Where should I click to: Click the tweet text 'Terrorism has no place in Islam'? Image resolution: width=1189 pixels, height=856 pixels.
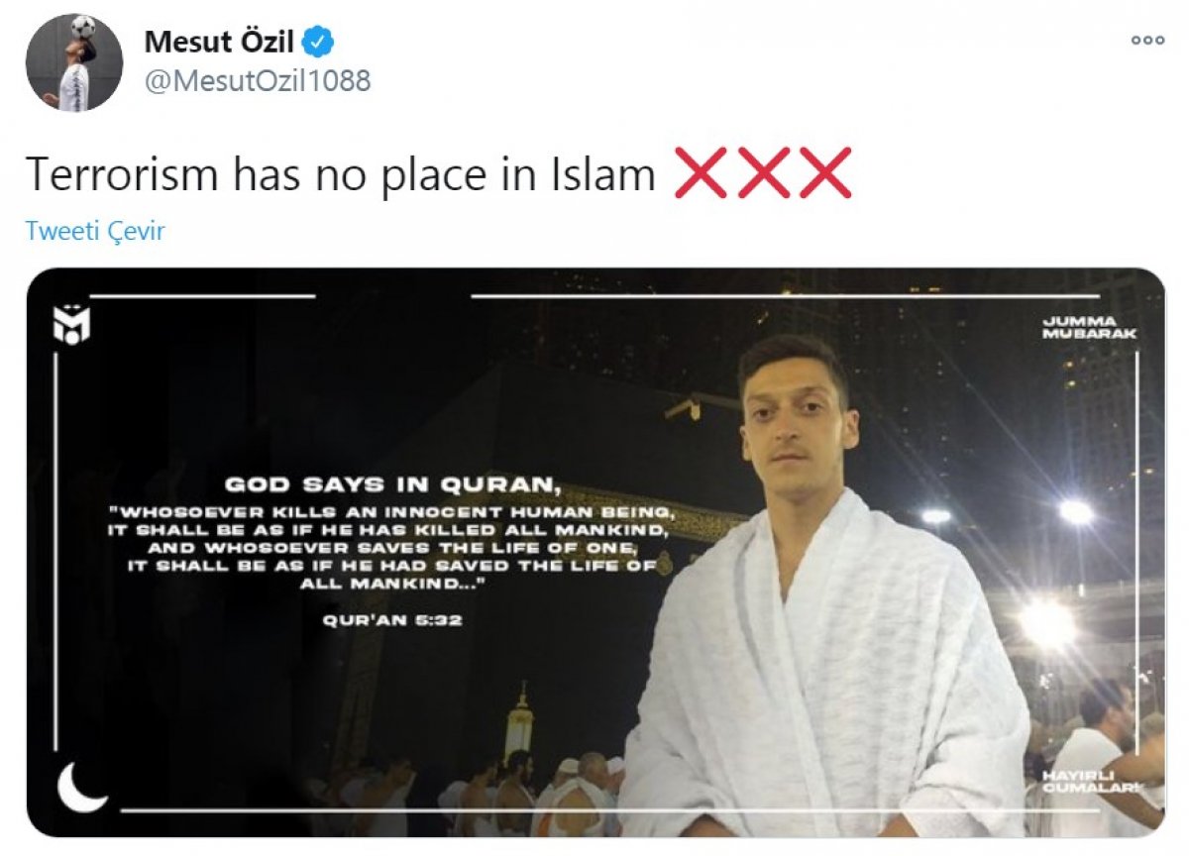340,174
